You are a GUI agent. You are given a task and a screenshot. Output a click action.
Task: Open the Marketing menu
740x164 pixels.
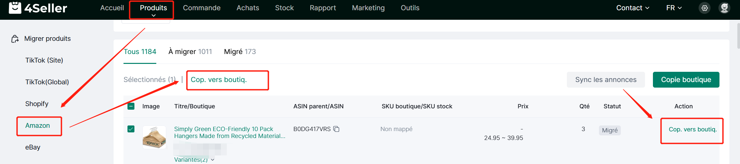click(x=368, y=8)
